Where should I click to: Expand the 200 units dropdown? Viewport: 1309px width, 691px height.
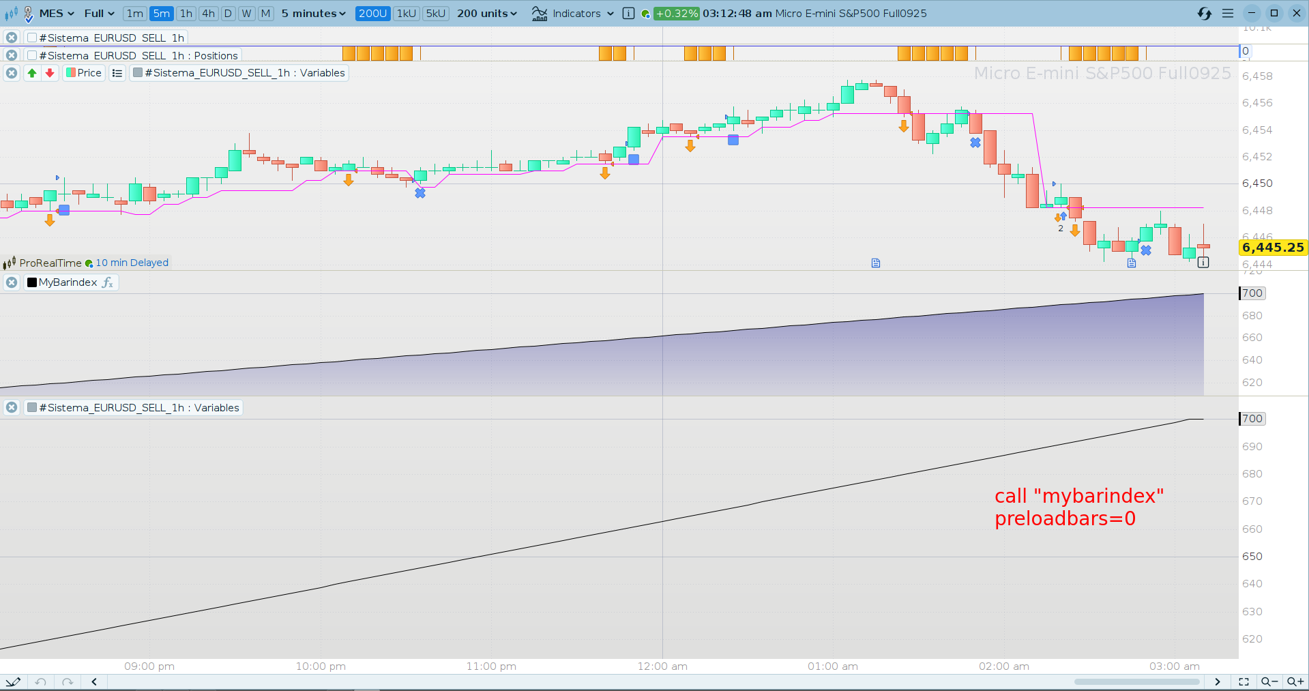click(487, 14)
